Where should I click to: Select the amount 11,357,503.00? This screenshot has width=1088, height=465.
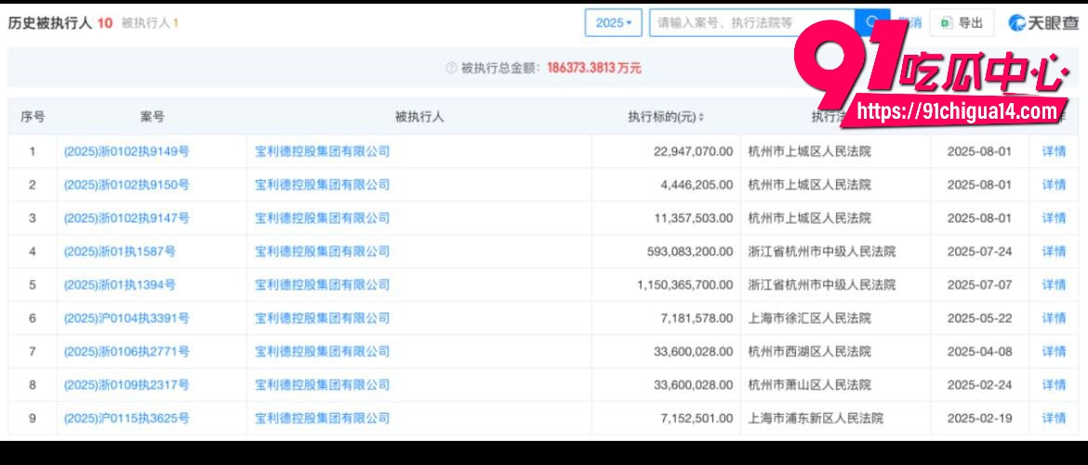tap(693, 217)
